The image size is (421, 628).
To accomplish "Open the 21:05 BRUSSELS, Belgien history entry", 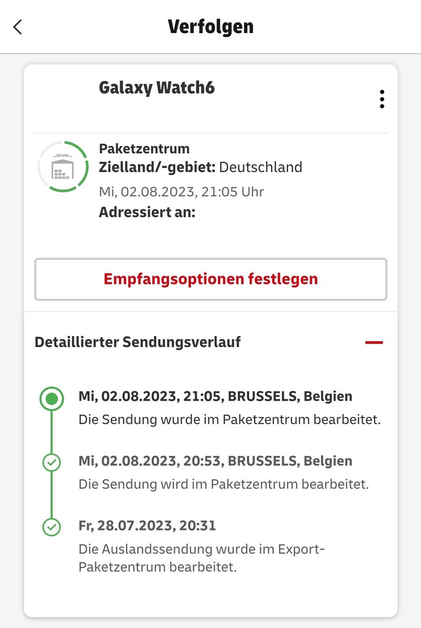I will pyautogui.click(x=215, y=397).
